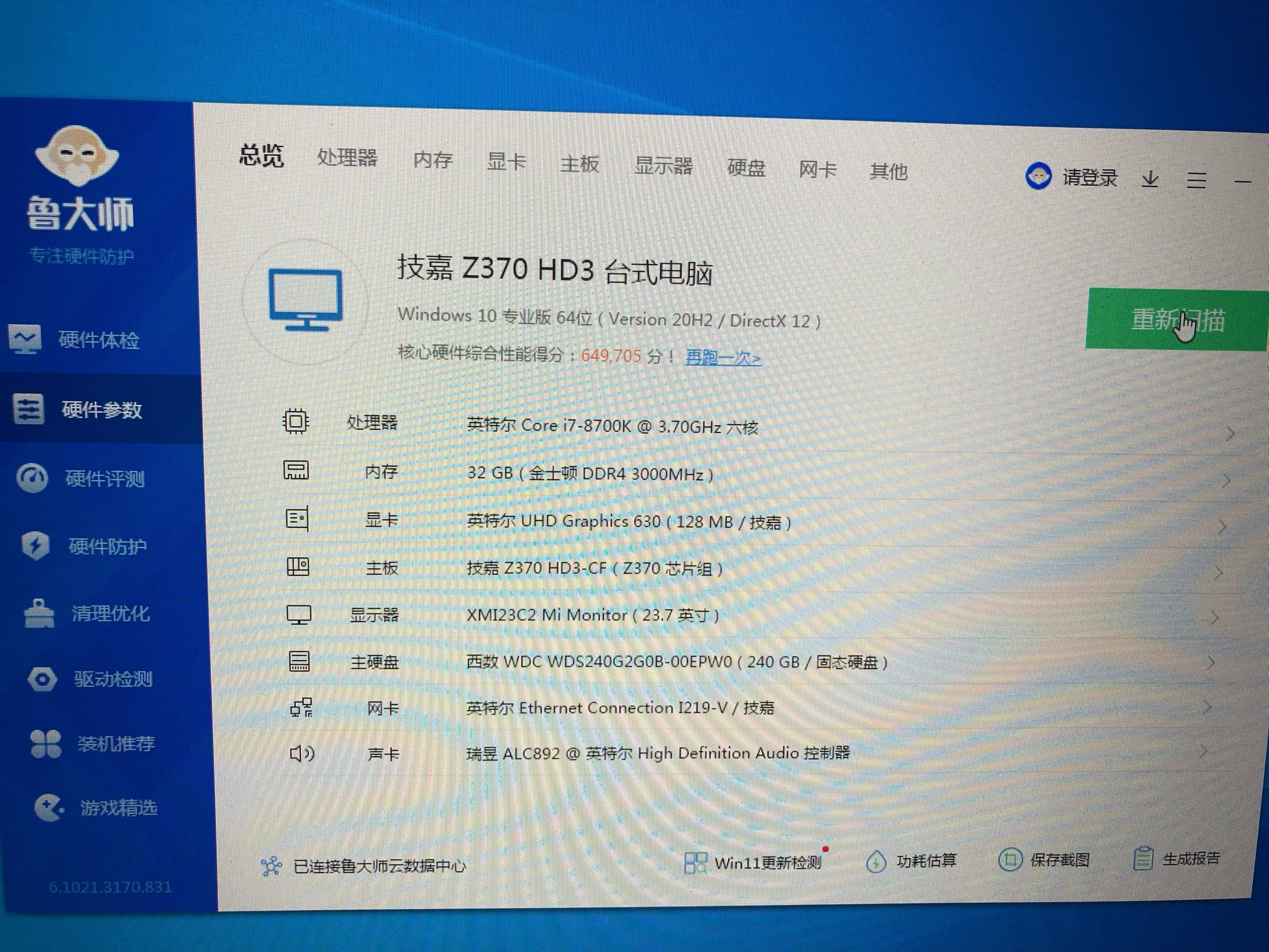Click the 处理器 CPU chip icon

coord(295,421)
